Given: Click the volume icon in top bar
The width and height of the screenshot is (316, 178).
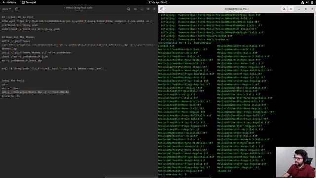Looking at the screenshot, I should 307,2.
